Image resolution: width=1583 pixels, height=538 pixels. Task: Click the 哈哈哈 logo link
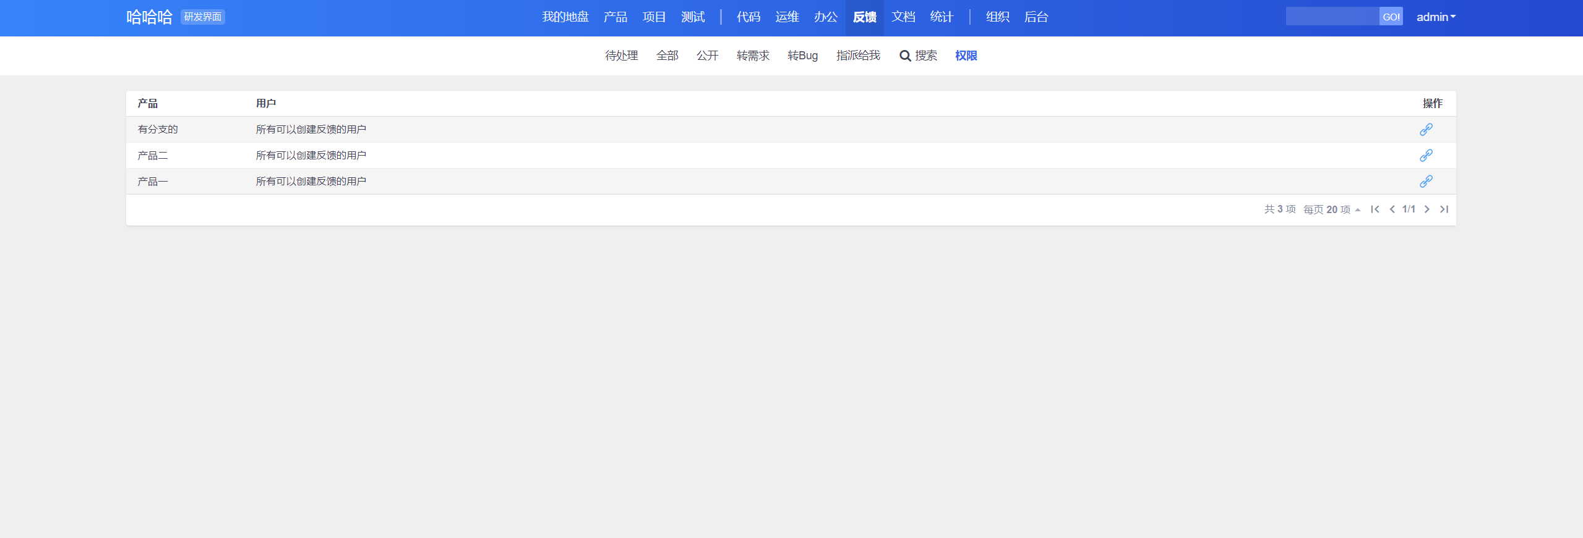(149, 17)
